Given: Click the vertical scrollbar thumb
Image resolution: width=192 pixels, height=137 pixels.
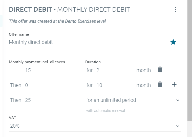Looking at the screenshot, I should click(189, 61).
